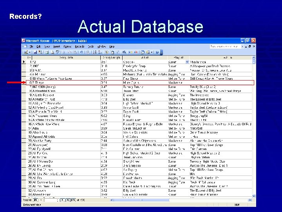
Task: Open the View design button in toolbar
Action: point(26,52)
